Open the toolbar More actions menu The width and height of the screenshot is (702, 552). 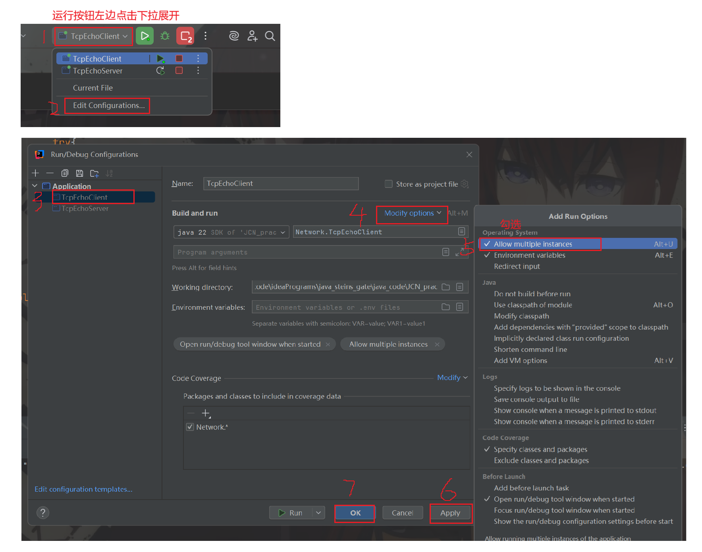[x=205, y=36]
